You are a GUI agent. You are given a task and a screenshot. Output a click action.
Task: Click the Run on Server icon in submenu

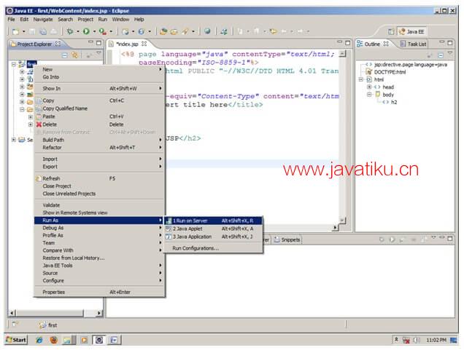point(169,221)
